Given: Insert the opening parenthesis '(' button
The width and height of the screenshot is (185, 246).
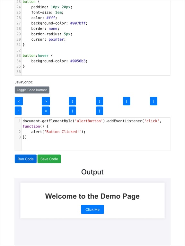Looking at the screenshot, I should coord(72,111).
